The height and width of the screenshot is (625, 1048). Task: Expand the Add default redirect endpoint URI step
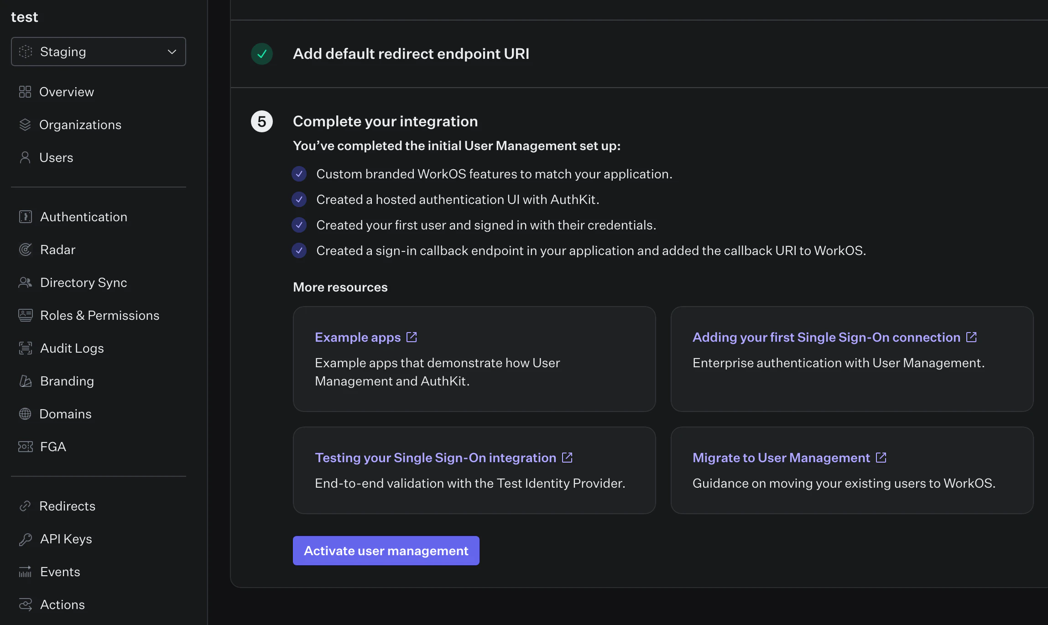click(411, 54)
